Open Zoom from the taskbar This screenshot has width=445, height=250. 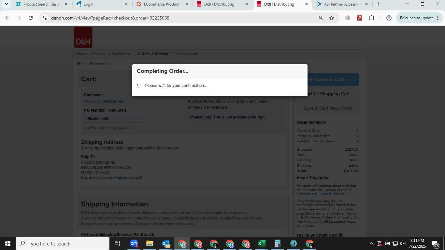coord(134,243)
